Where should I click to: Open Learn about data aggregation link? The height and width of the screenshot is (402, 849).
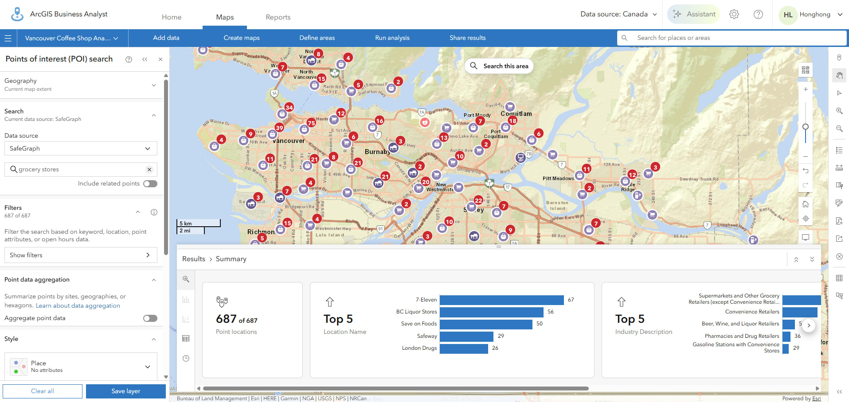pos(78,306)
